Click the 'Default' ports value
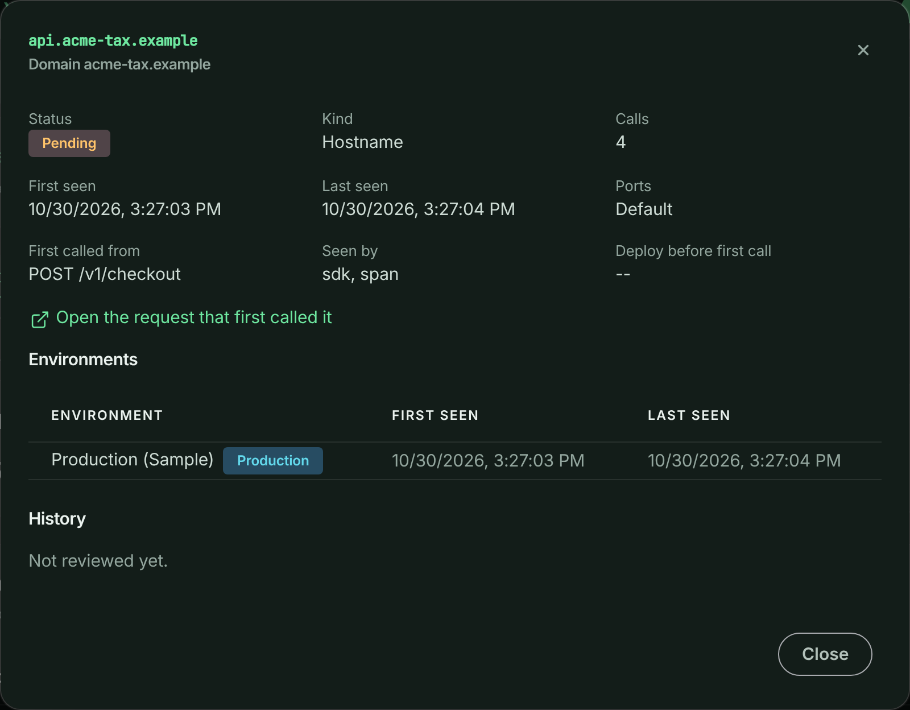Viewport: 910px width, 710px height. click(x=644, y=209)
